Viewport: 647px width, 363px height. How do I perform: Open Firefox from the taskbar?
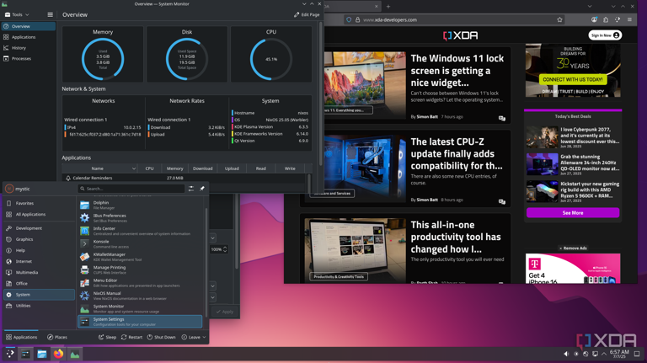click(58, 355)
